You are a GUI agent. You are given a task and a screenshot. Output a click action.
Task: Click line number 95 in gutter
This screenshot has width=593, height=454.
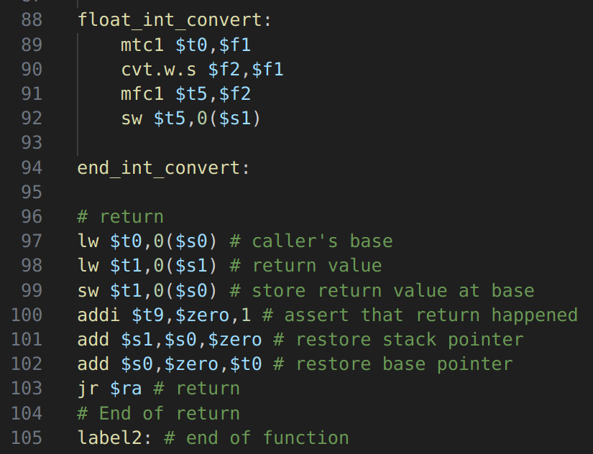(x=32, y=192)
